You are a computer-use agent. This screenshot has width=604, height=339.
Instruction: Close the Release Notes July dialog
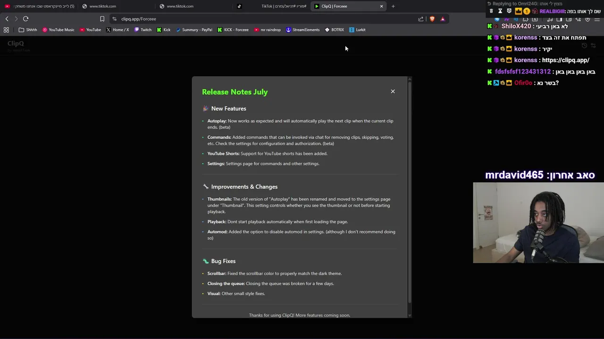click(x=393, y=91)
